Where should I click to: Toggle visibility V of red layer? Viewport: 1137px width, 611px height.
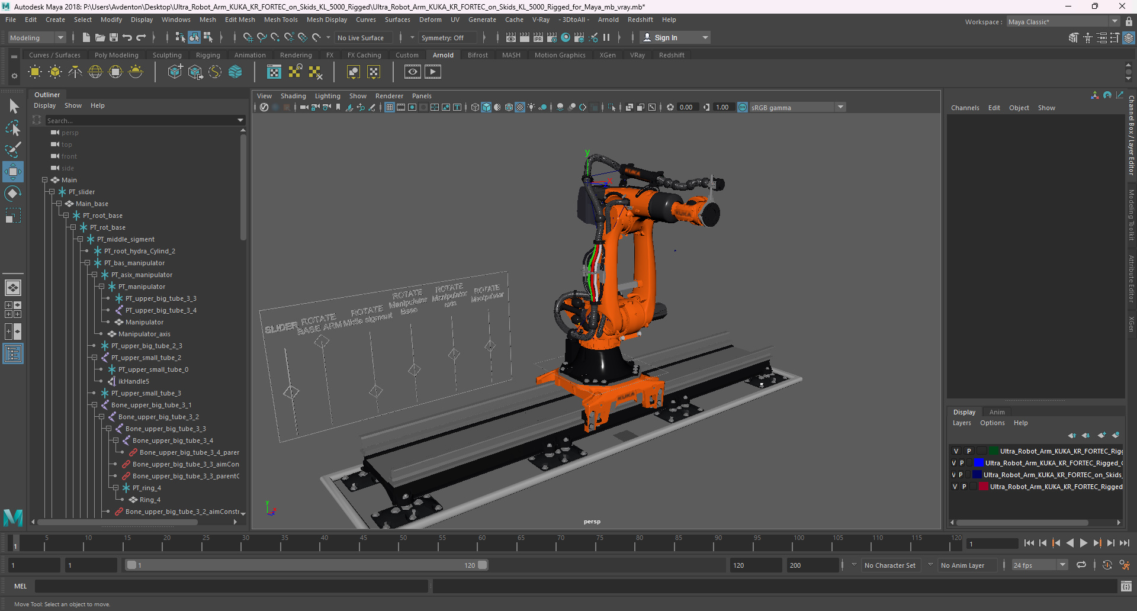click(x=955, y=487)
